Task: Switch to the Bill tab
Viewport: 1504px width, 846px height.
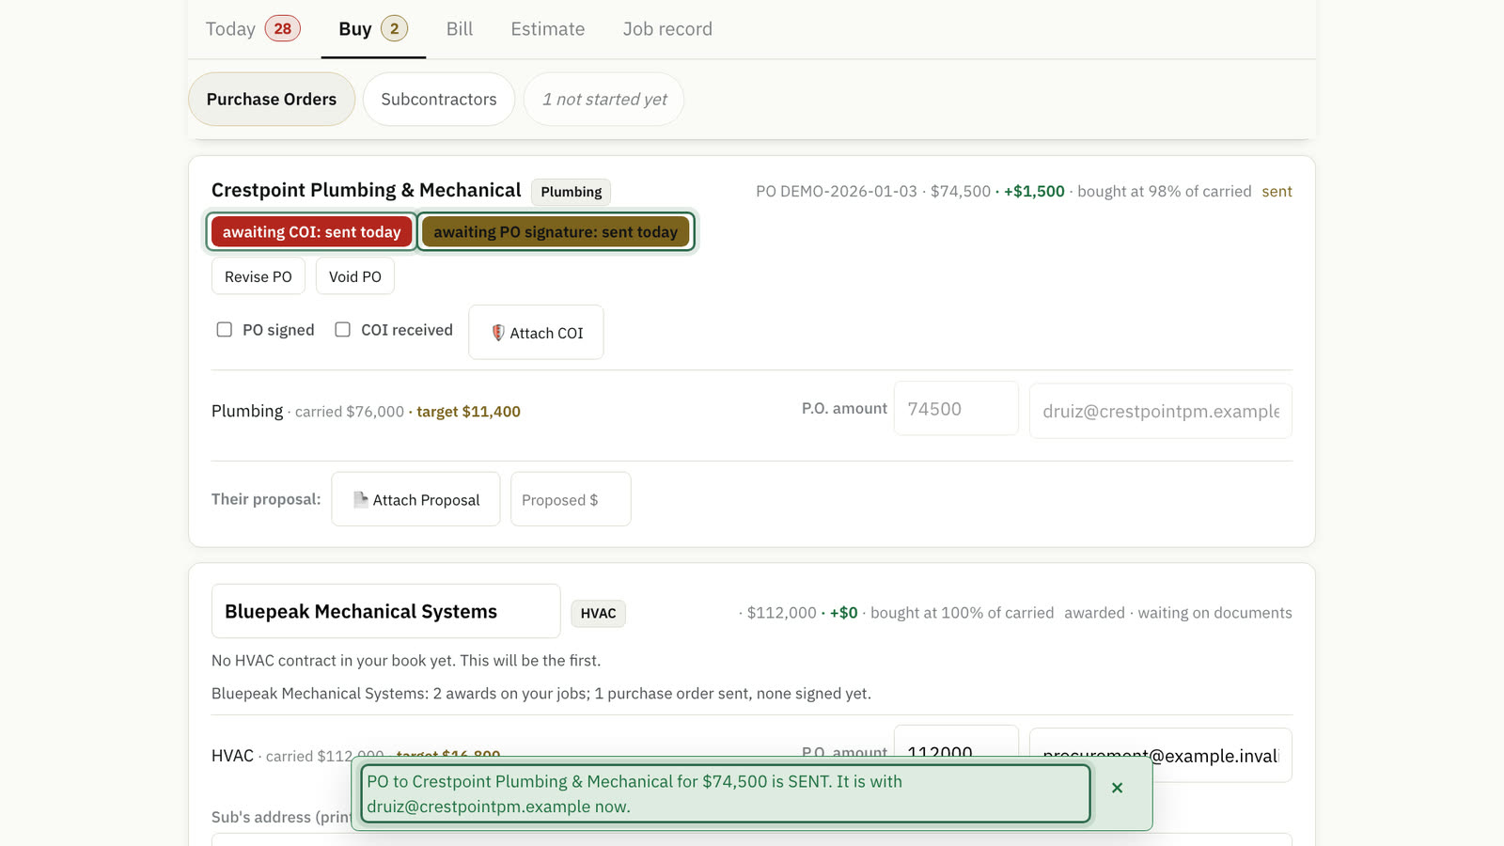Action: click(460, 29)
